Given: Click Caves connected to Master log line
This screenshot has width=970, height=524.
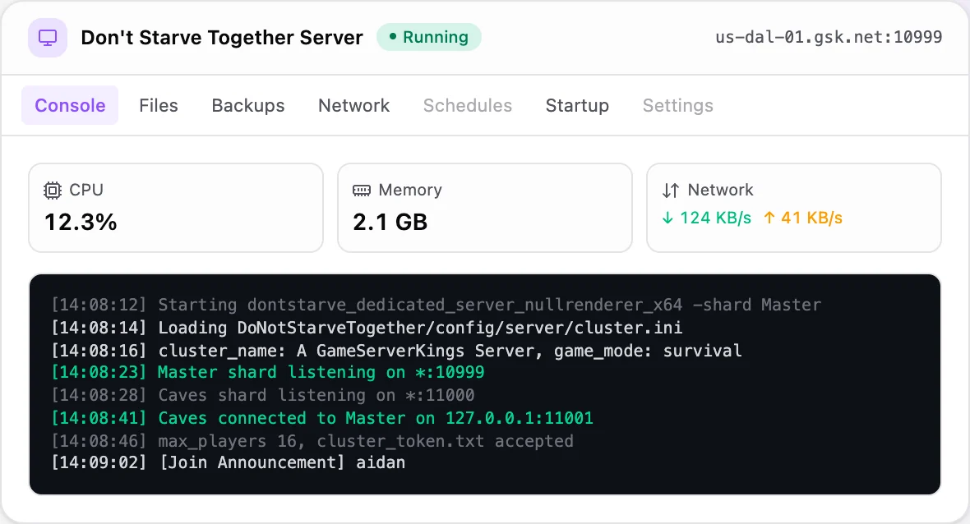Looking at the screenshot, I should pos(322,418).
